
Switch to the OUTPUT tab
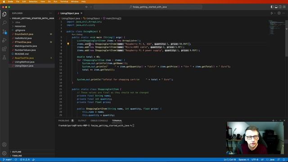(x=82, y=121)
